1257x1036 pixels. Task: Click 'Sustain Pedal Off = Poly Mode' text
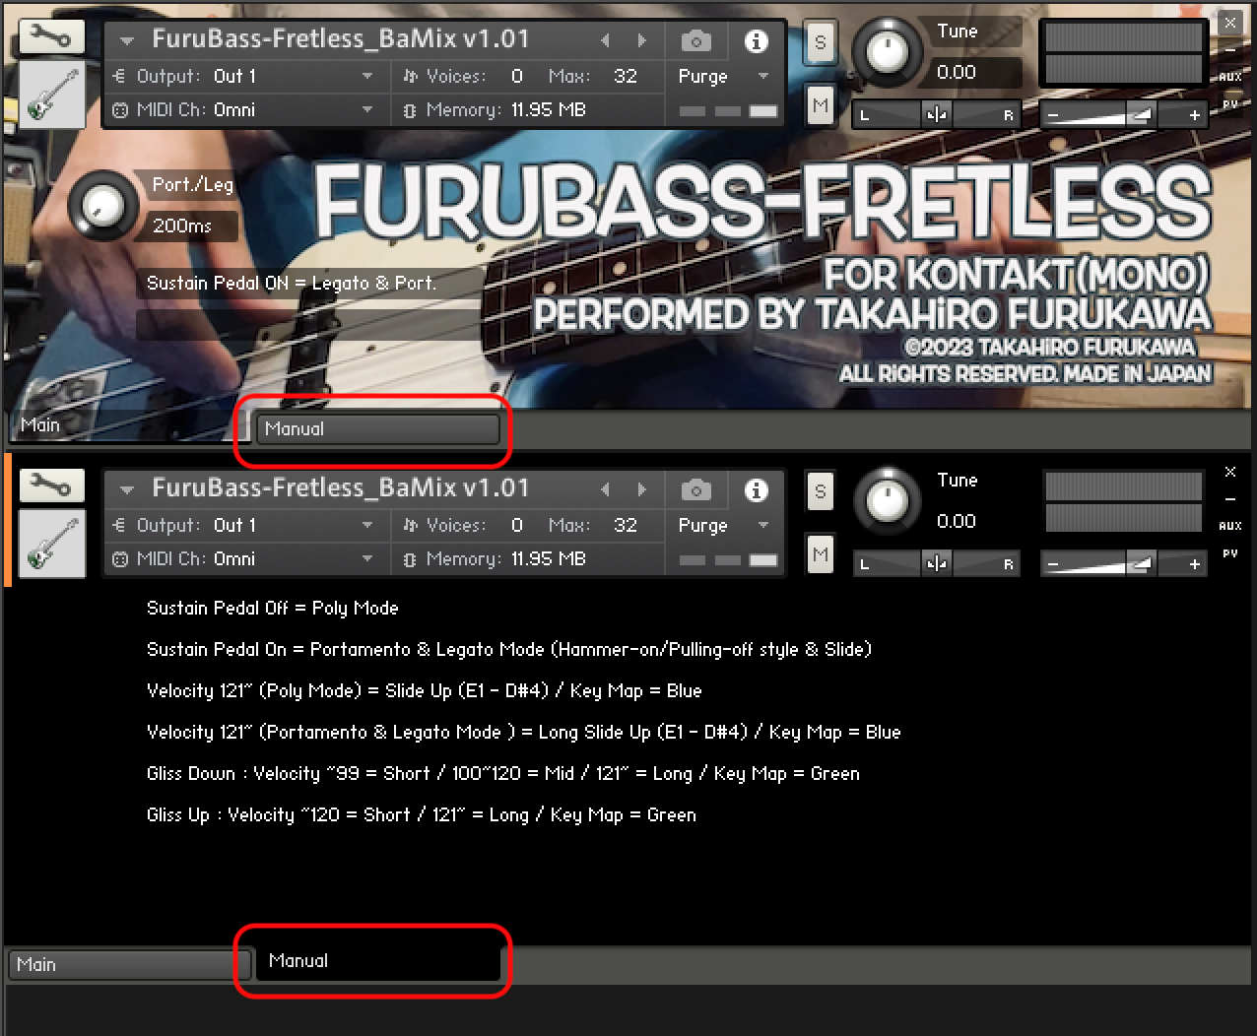(x=272, y=608)
